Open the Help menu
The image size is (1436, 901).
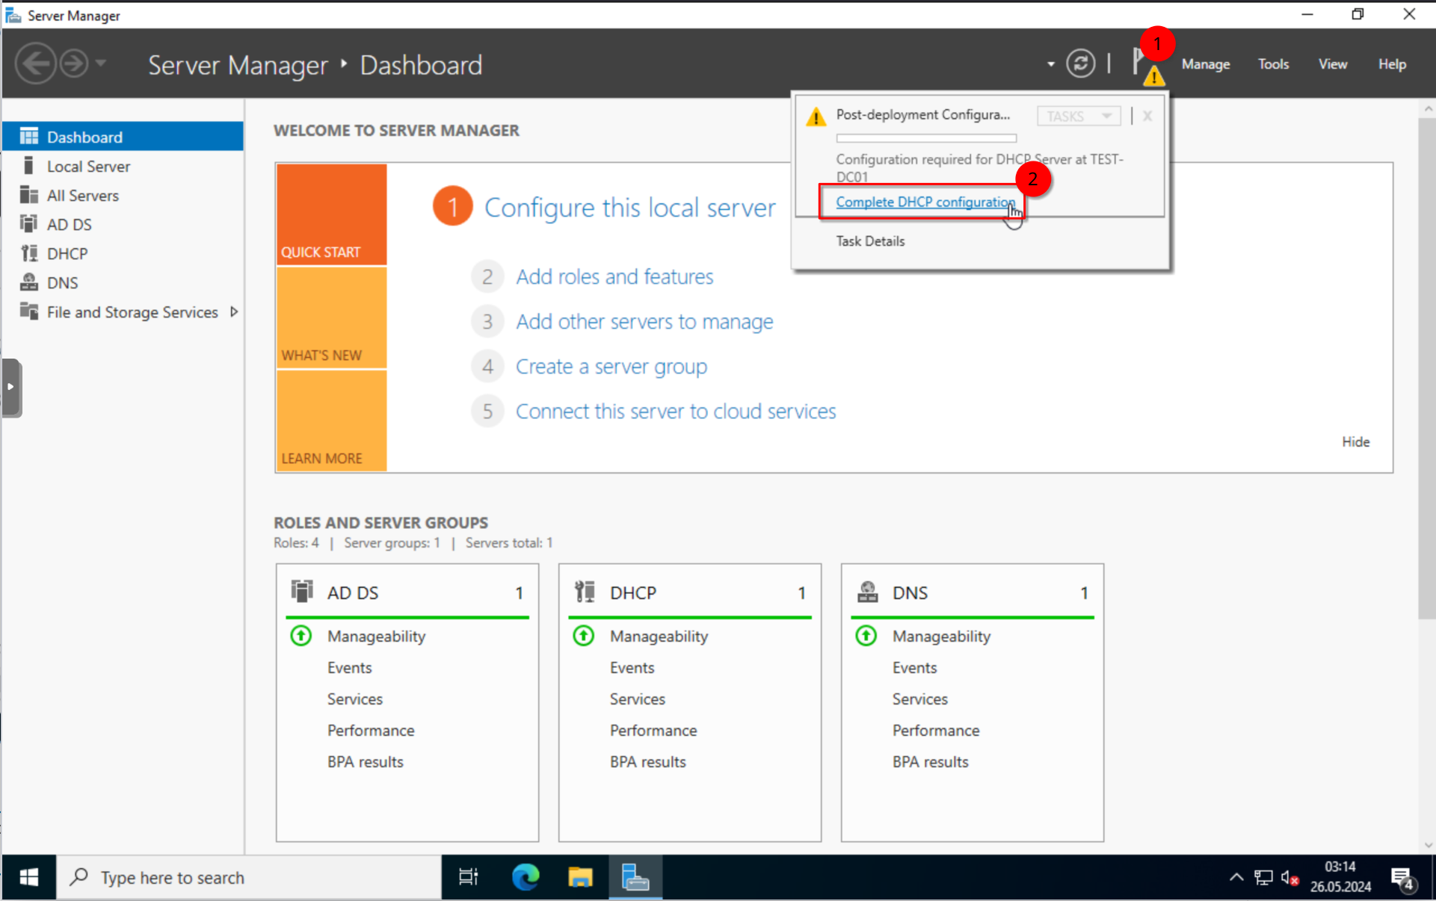point(1392,64)
